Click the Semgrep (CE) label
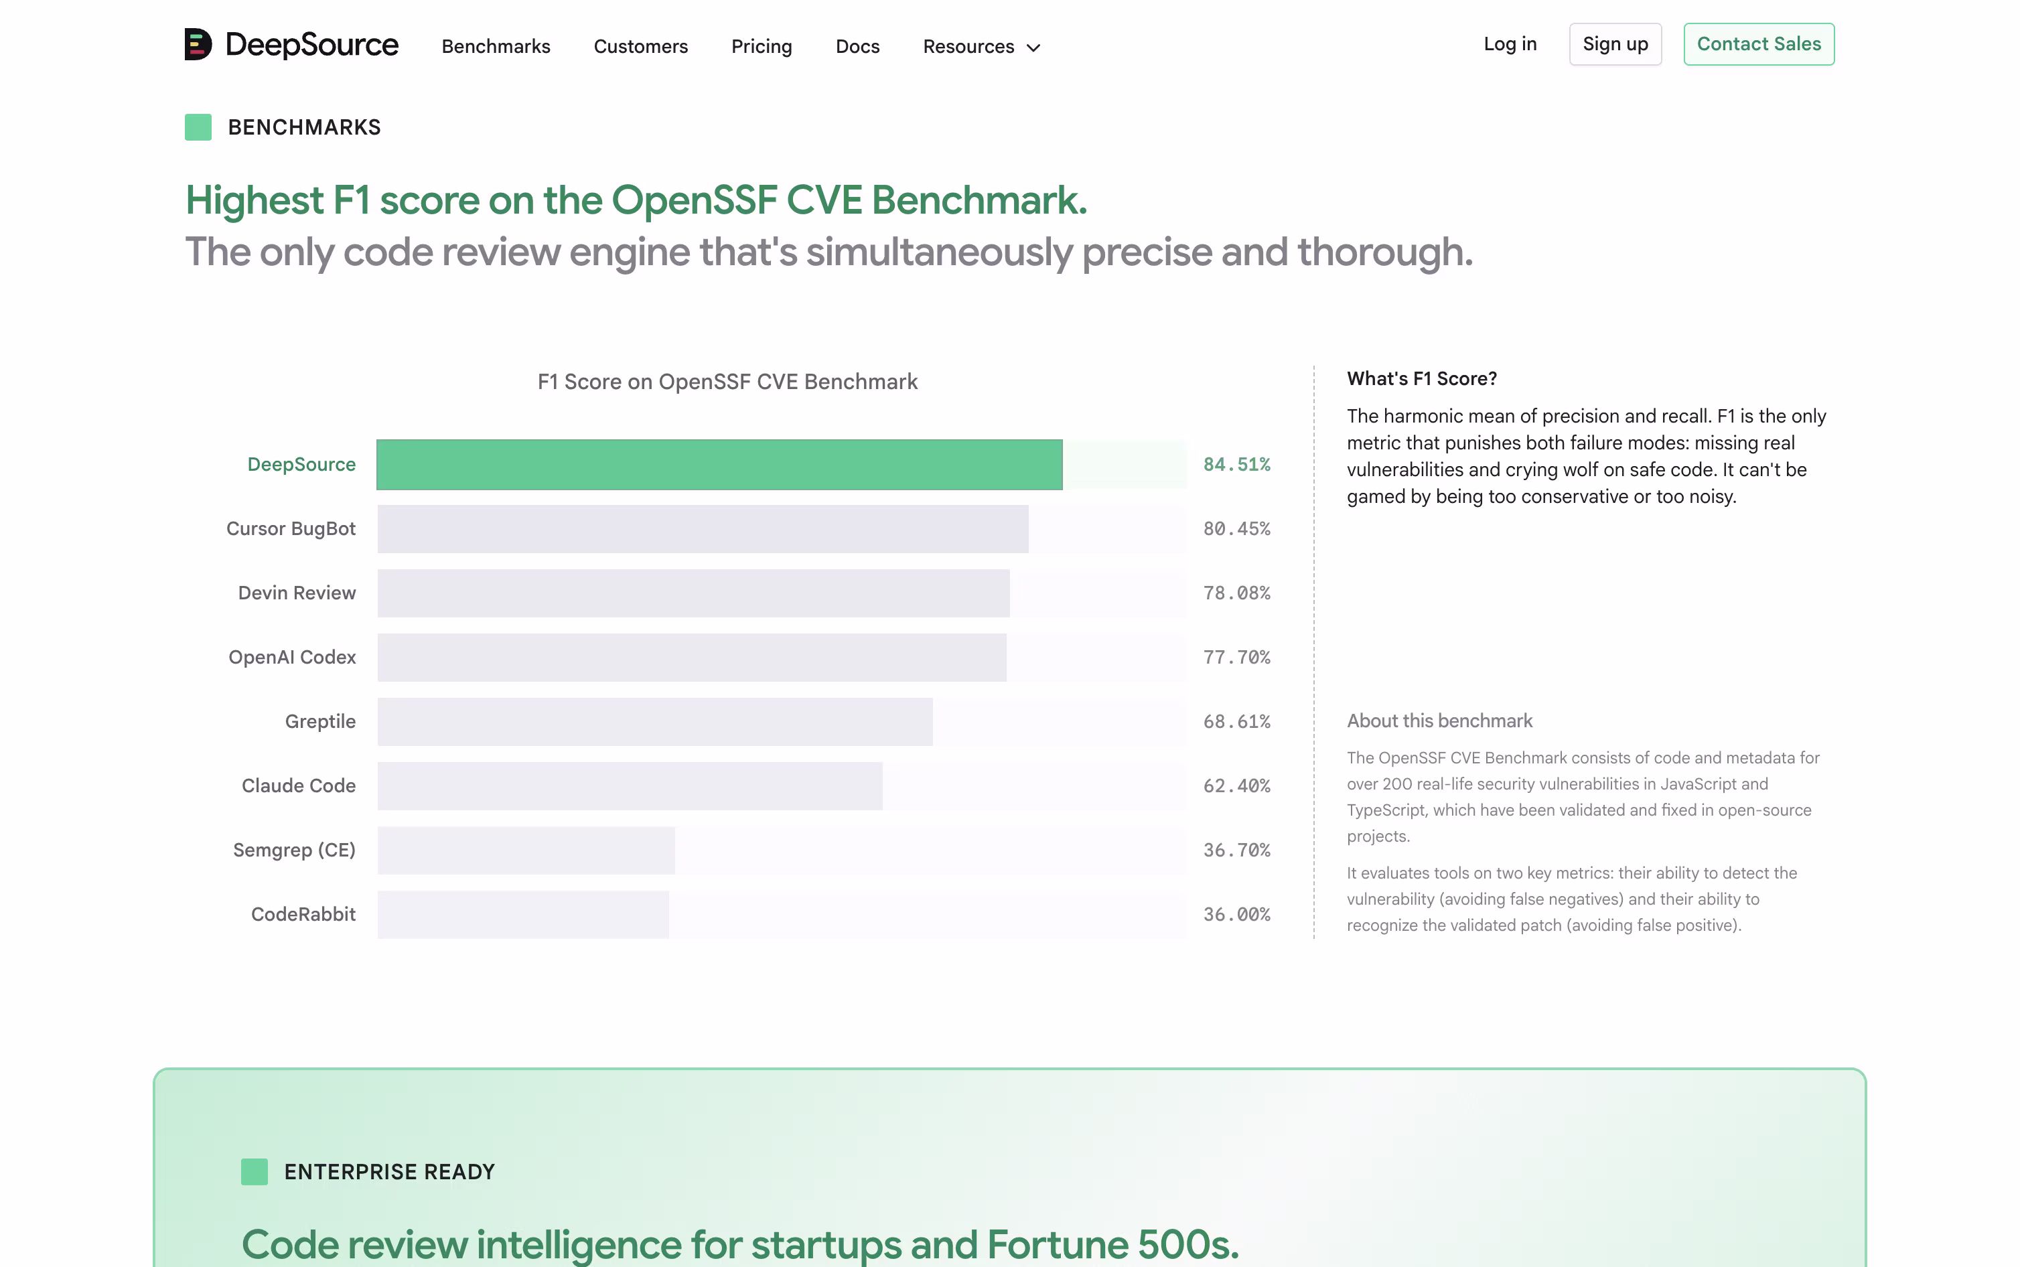2020x1267 pixels. [x=294, y=850]
